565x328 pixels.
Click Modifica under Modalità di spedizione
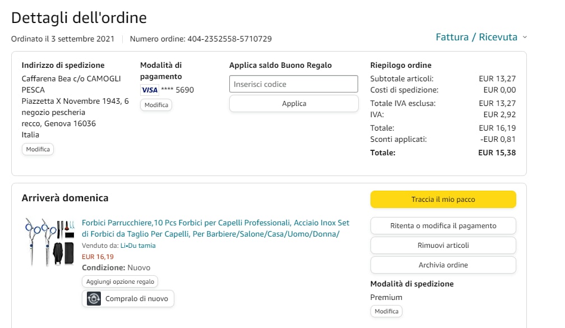pyautogui.click(x=386, y=311)
